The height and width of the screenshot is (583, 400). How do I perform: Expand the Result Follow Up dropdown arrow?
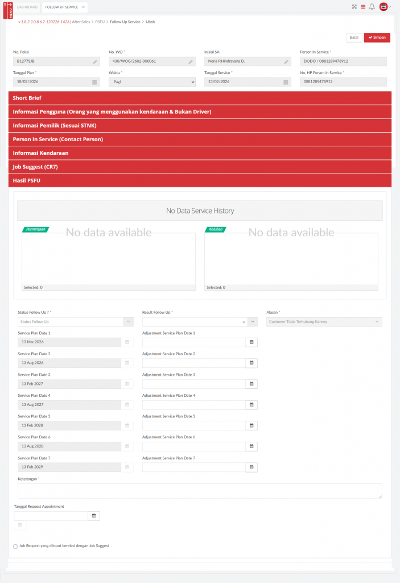[252, 322]
